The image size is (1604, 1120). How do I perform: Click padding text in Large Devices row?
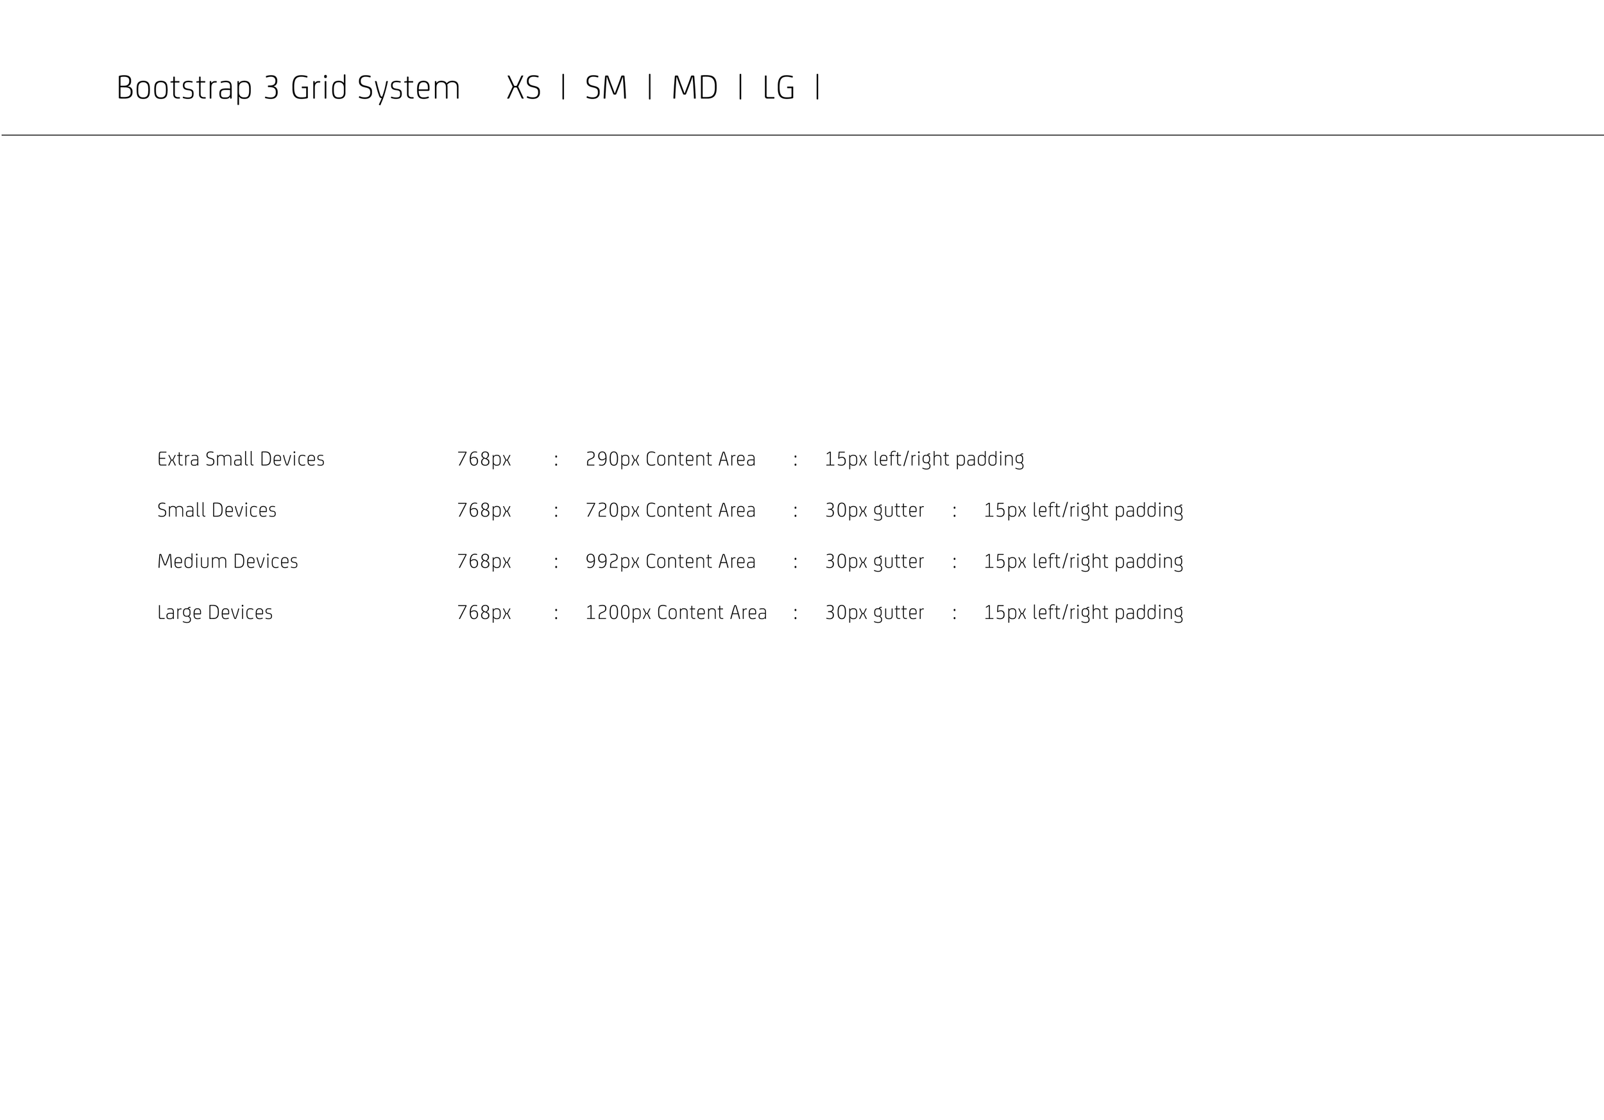tap(1083, 613)
